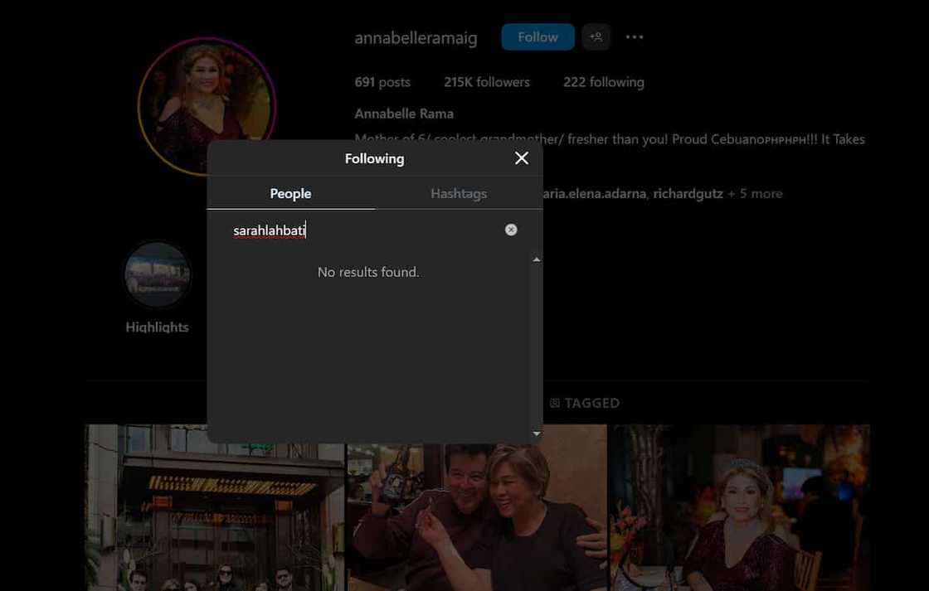The image size is (929, 591).
Task: Close the Following dialog
Action: pyautogui.click(x=521, y=158)
